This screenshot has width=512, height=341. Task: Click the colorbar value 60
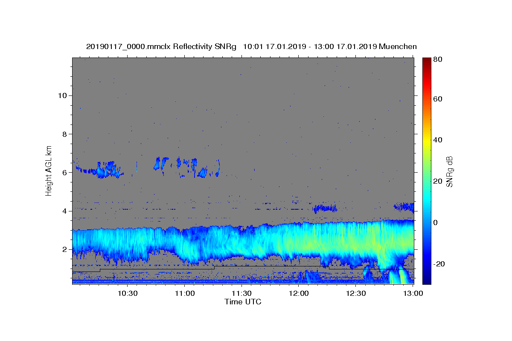(x=438, y=99)
